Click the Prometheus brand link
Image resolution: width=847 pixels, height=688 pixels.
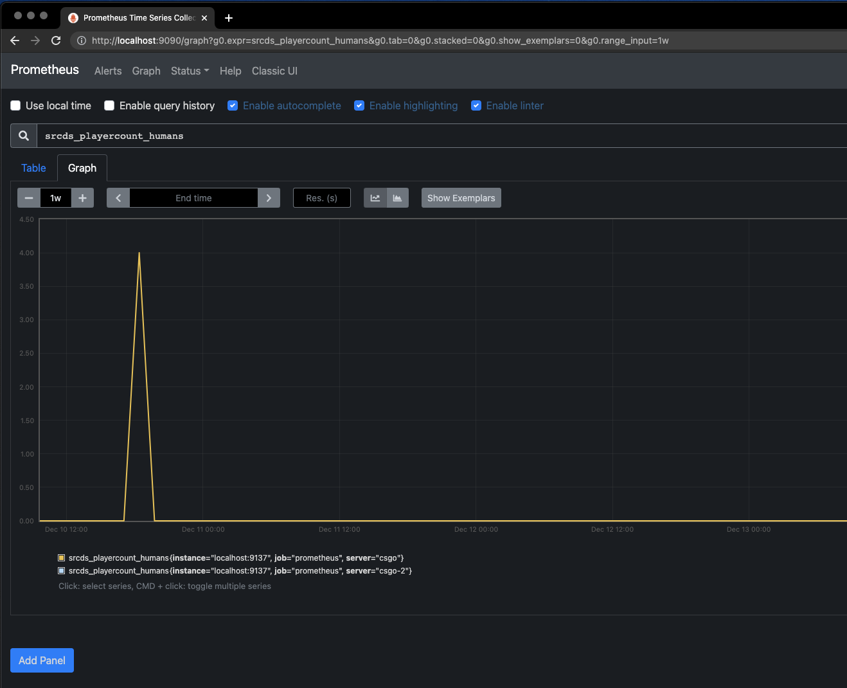(45, 69)
